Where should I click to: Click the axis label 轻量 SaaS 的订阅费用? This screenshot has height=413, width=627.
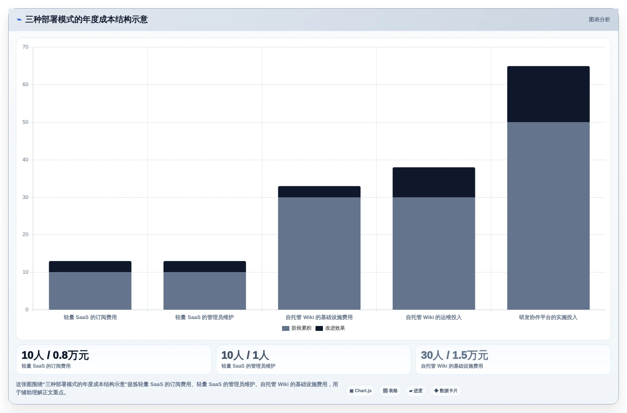(x=90, y=317)
